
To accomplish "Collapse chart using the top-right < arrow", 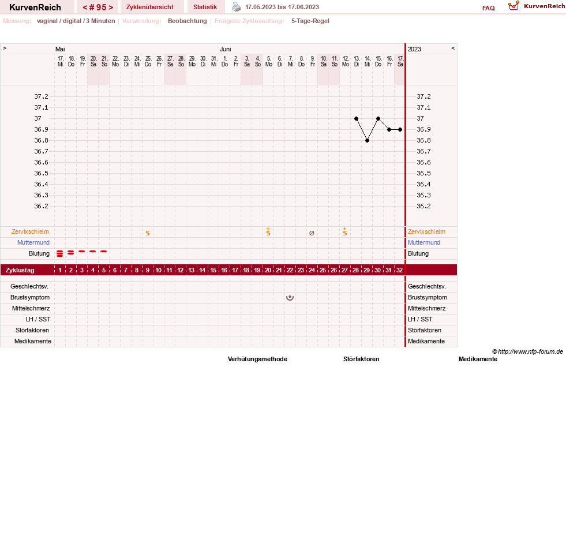I will click(453, 48).
